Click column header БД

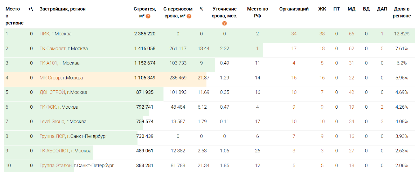pos(366,9)
